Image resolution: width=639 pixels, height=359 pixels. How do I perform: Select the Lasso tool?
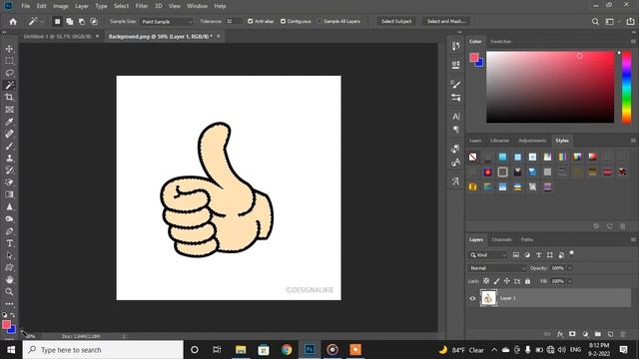coord(9,73)
